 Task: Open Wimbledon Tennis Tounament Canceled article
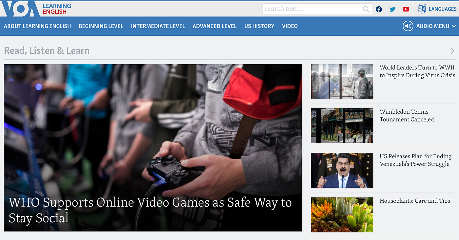[x=407, y=116]
